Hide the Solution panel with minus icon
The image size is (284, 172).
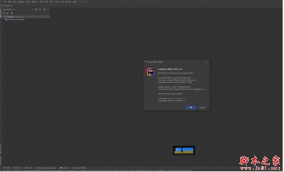48,9
